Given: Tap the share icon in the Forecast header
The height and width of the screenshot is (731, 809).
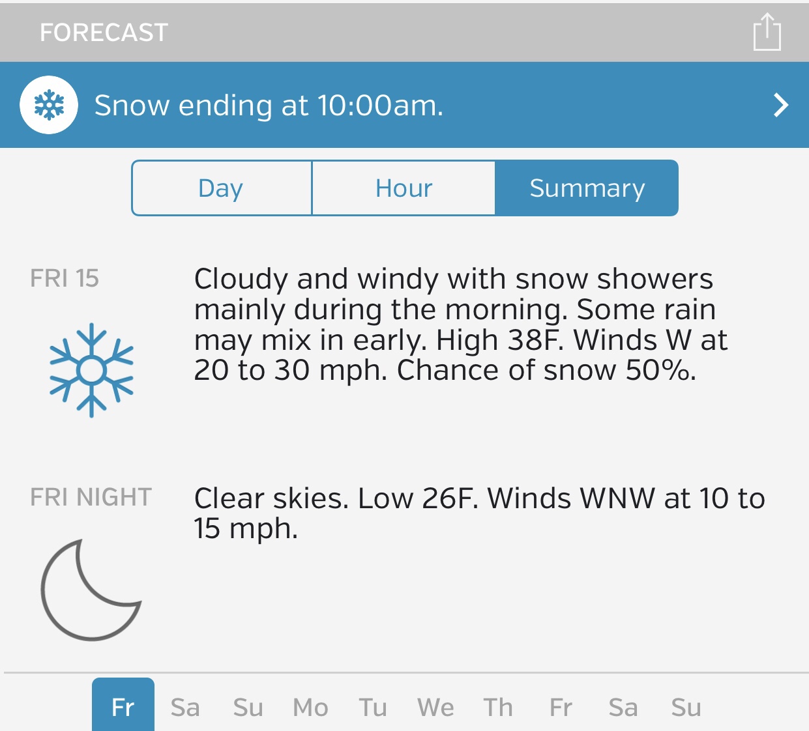Looking at the screenshot, I should click(x=767, y=32).
